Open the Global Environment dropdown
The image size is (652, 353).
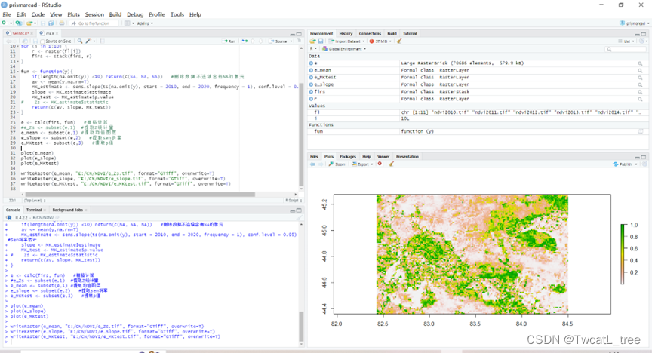[344, 48]
